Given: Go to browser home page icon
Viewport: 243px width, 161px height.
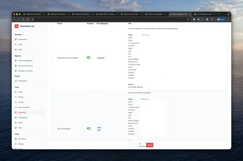Looking at the screenshot, I should point(28,19).
